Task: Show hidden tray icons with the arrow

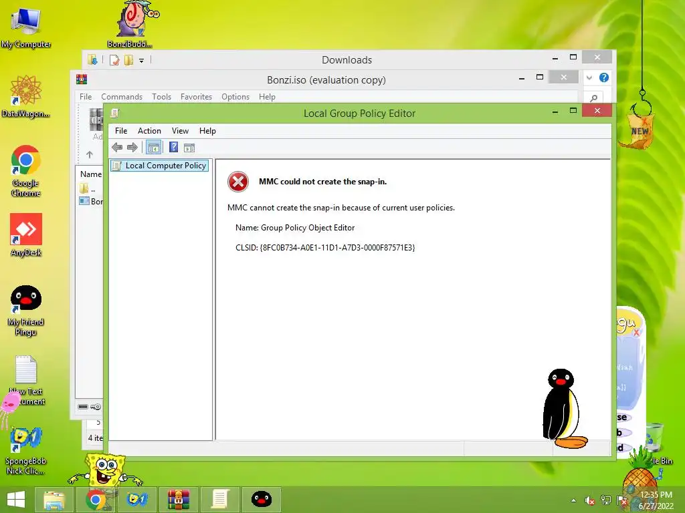Action: [573, 500]
